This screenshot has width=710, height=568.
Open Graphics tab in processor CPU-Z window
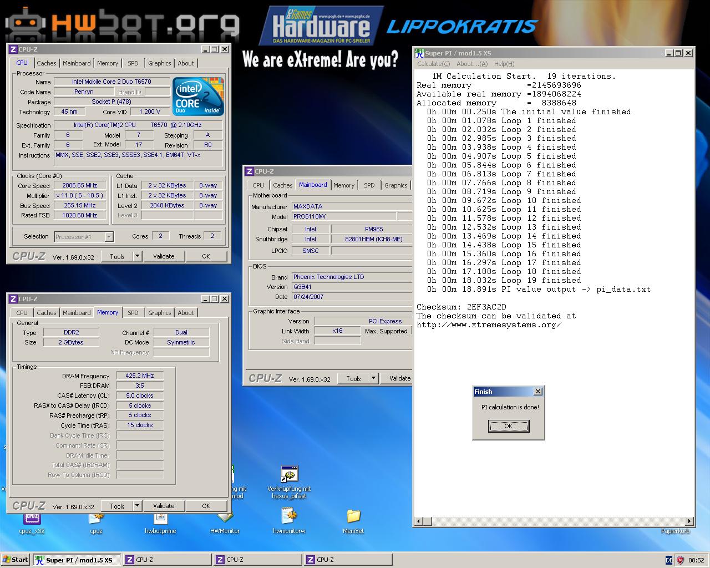[x=160, y=63]
